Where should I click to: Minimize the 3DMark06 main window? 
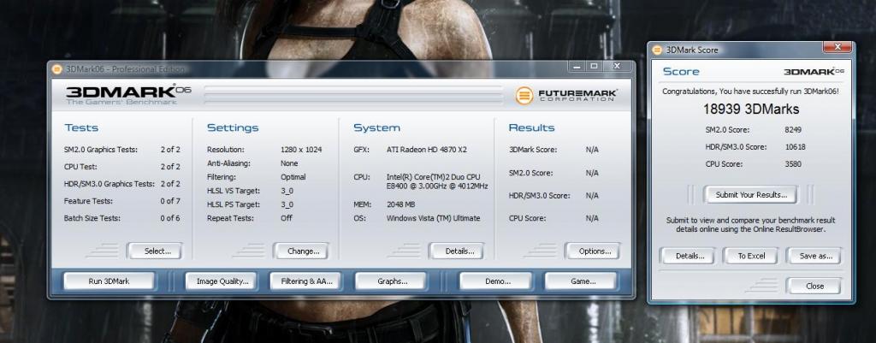[577, 67]
